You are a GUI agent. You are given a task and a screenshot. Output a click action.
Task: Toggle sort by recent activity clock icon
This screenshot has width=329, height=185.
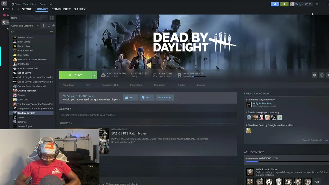[49, 26]
